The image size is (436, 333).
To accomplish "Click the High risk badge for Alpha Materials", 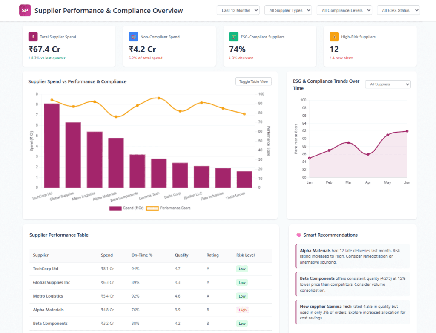I will coord(242,310).
